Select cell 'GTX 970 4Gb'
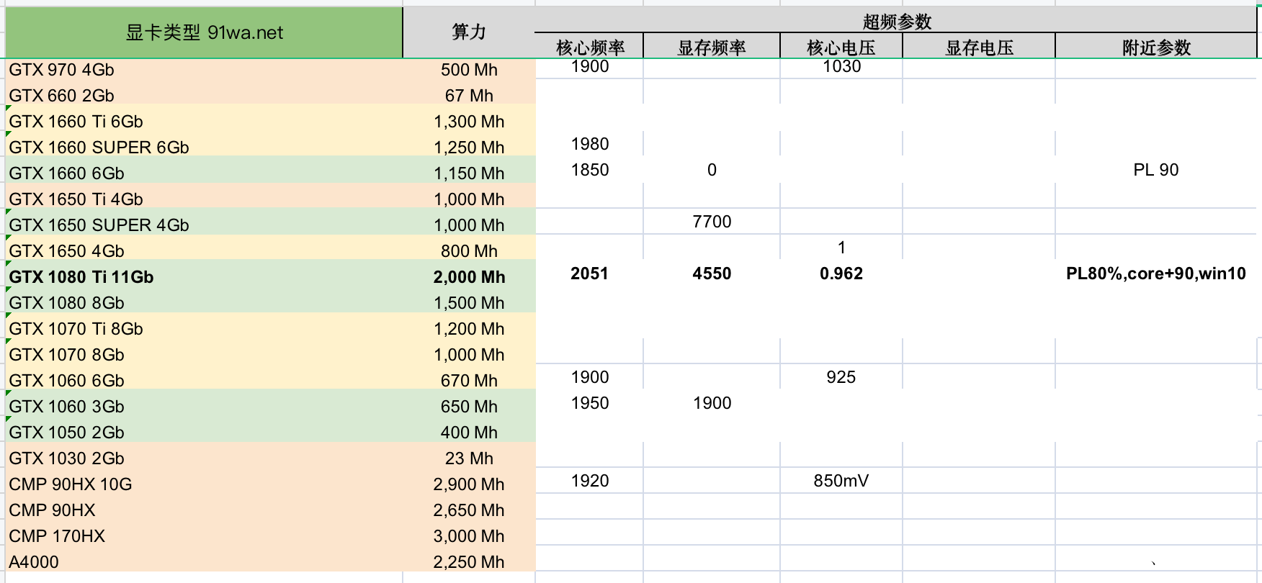Image resolution: width=1262 pixels, height=583 pixels. (204, 70)
